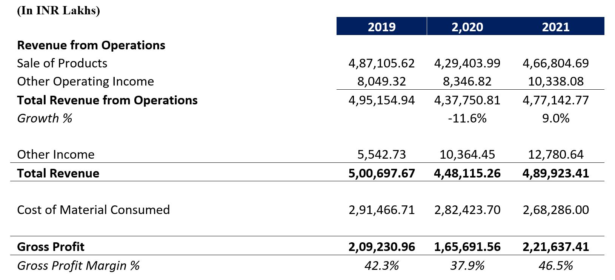Viewport: 615px width, 280px height.
Task: Click the 2021 column header
Action: (x=555, y=27)
